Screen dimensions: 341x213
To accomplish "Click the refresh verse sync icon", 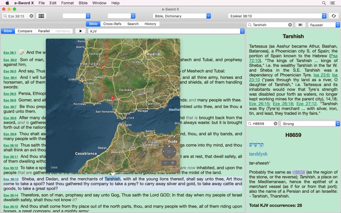I will [334, 16].
